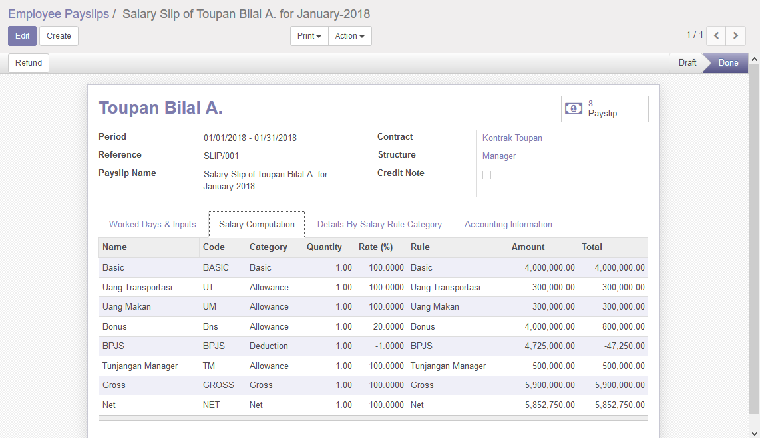Image resolution: width=760 pixels, height=438 pixels.
Task: Open the Manager structure link
Action: 499,156
